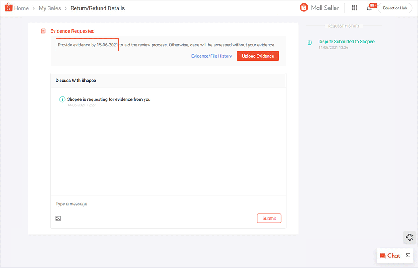Open the notifications bell
Image resolution: width=418 pixels, height=268 pixels.
[369, 8]
